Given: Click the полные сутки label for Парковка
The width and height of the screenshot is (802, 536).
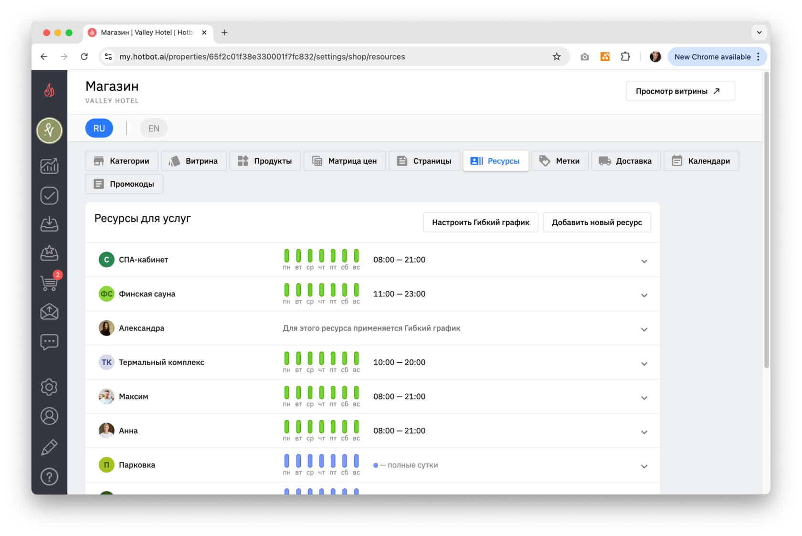Looking at the screenshot, I should tap(412, 465).
